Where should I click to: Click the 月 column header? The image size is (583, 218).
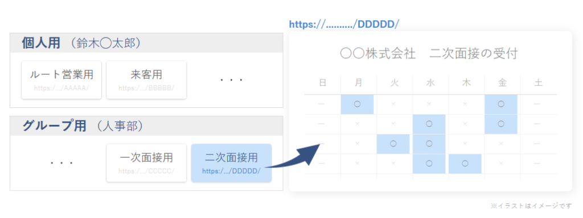pyautogui.click(x=358, y=83)
